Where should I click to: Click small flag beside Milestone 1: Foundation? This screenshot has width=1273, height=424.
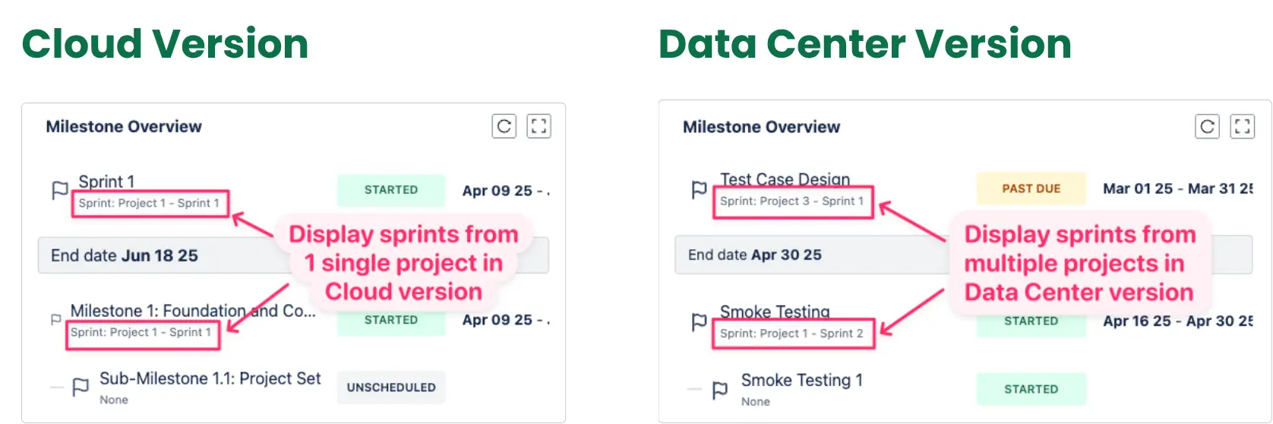(55, 319)
